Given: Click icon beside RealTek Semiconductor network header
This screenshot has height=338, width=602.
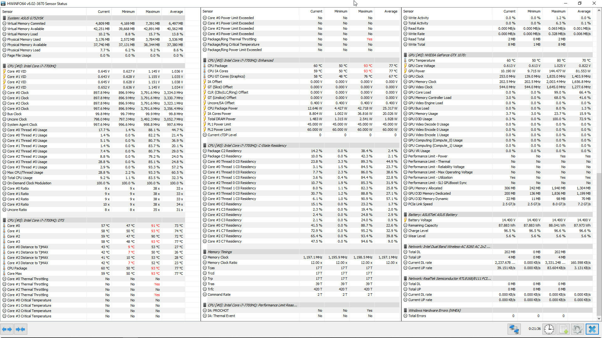Looking at the screenshot, I should (405, 279).
